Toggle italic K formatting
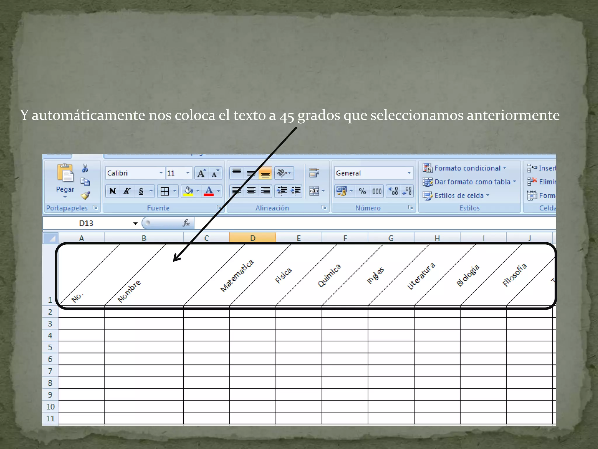598x449 pixels. pyautogui.click(x=127, y=191)
